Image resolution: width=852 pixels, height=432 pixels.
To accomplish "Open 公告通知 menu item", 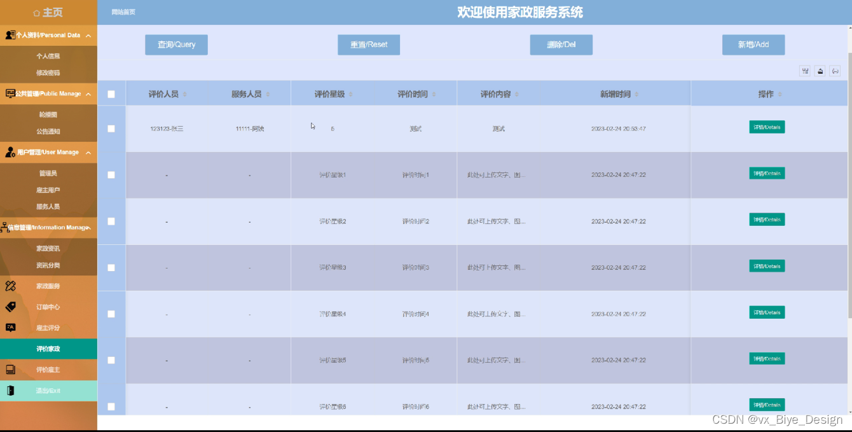I will coord(48,132).
